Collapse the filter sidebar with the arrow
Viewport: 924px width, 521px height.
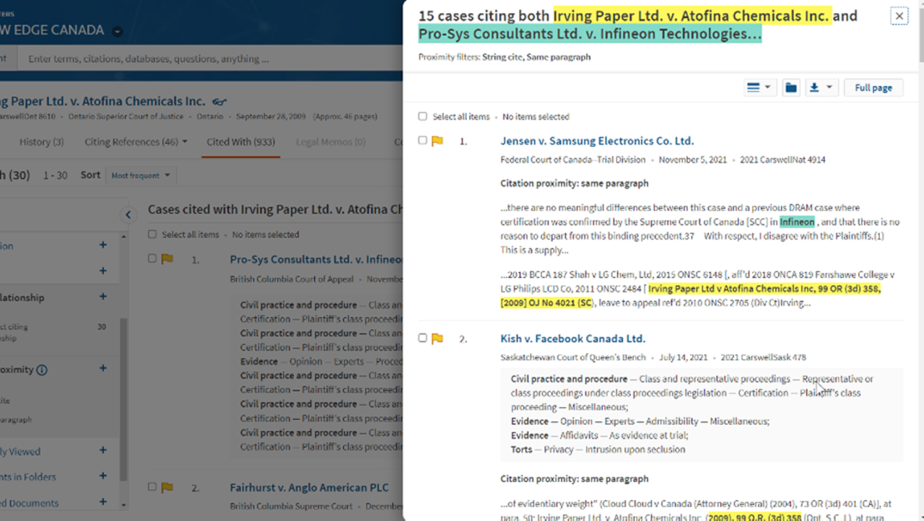coord(128,214)
